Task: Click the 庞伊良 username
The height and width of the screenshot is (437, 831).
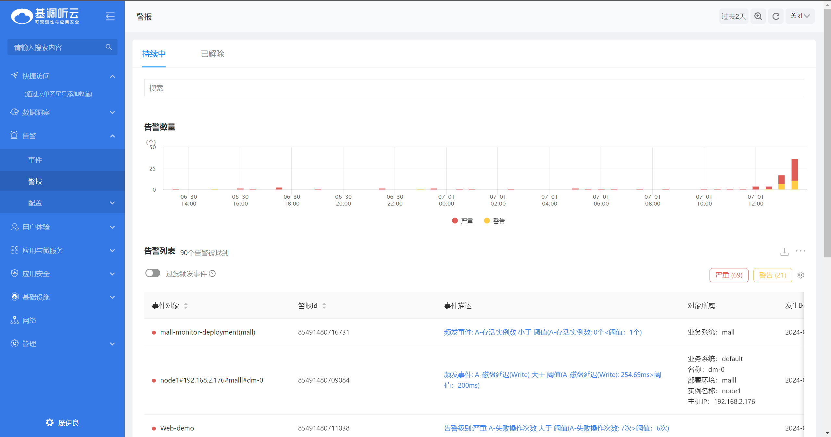Action: (x=69, y=423)
